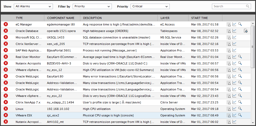Screen dimensions: 256x126
Task: Select component name 'EasyKart:80'
Action: pyautogui.click(x=55, y=77)
